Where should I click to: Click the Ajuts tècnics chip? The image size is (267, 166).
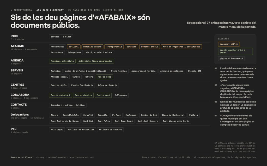[119, 71]
